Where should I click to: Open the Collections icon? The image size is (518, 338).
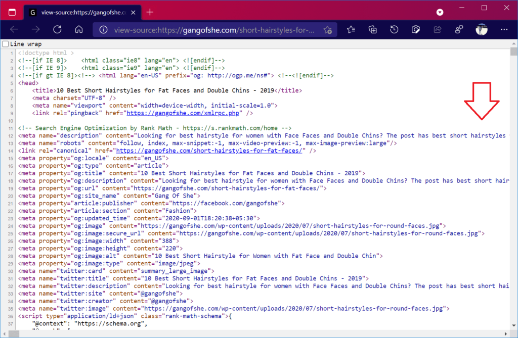(x=373, y=30)
